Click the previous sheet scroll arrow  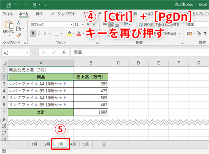click(x=8, y=144)
